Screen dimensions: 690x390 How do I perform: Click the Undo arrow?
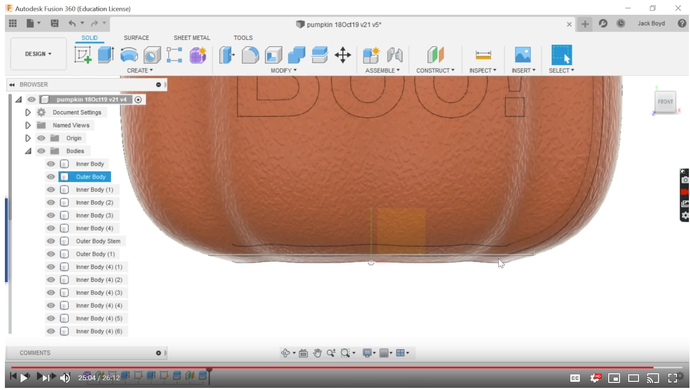pyautogui.click(x=73, y=23)
